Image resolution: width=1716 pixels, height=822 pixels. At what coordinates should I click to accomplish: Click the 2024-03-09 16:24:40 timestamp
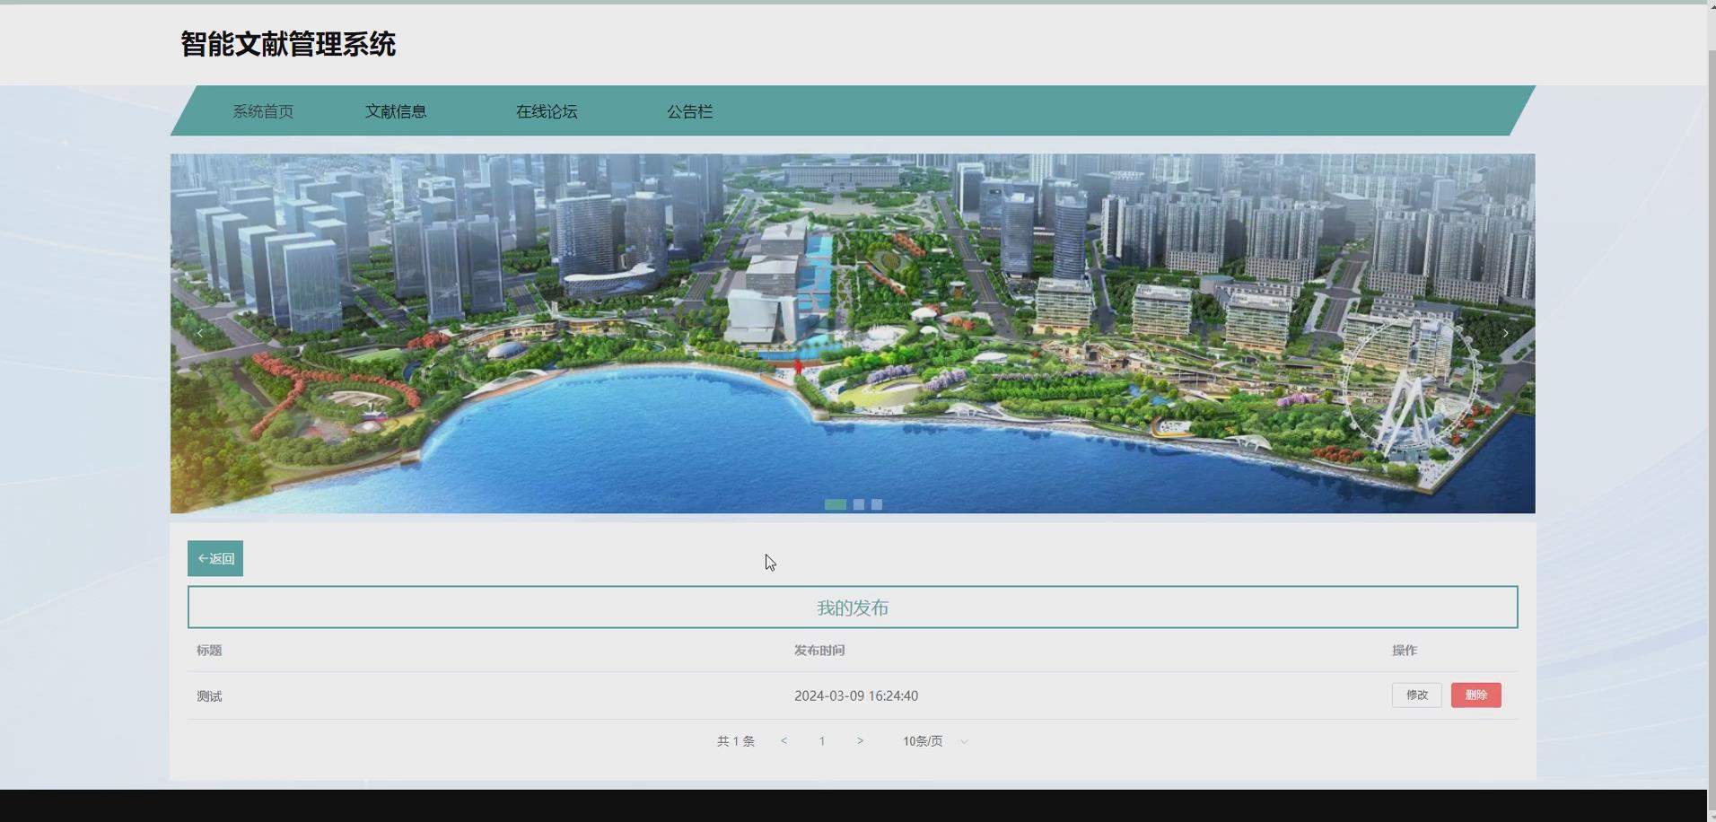[856, 695]
